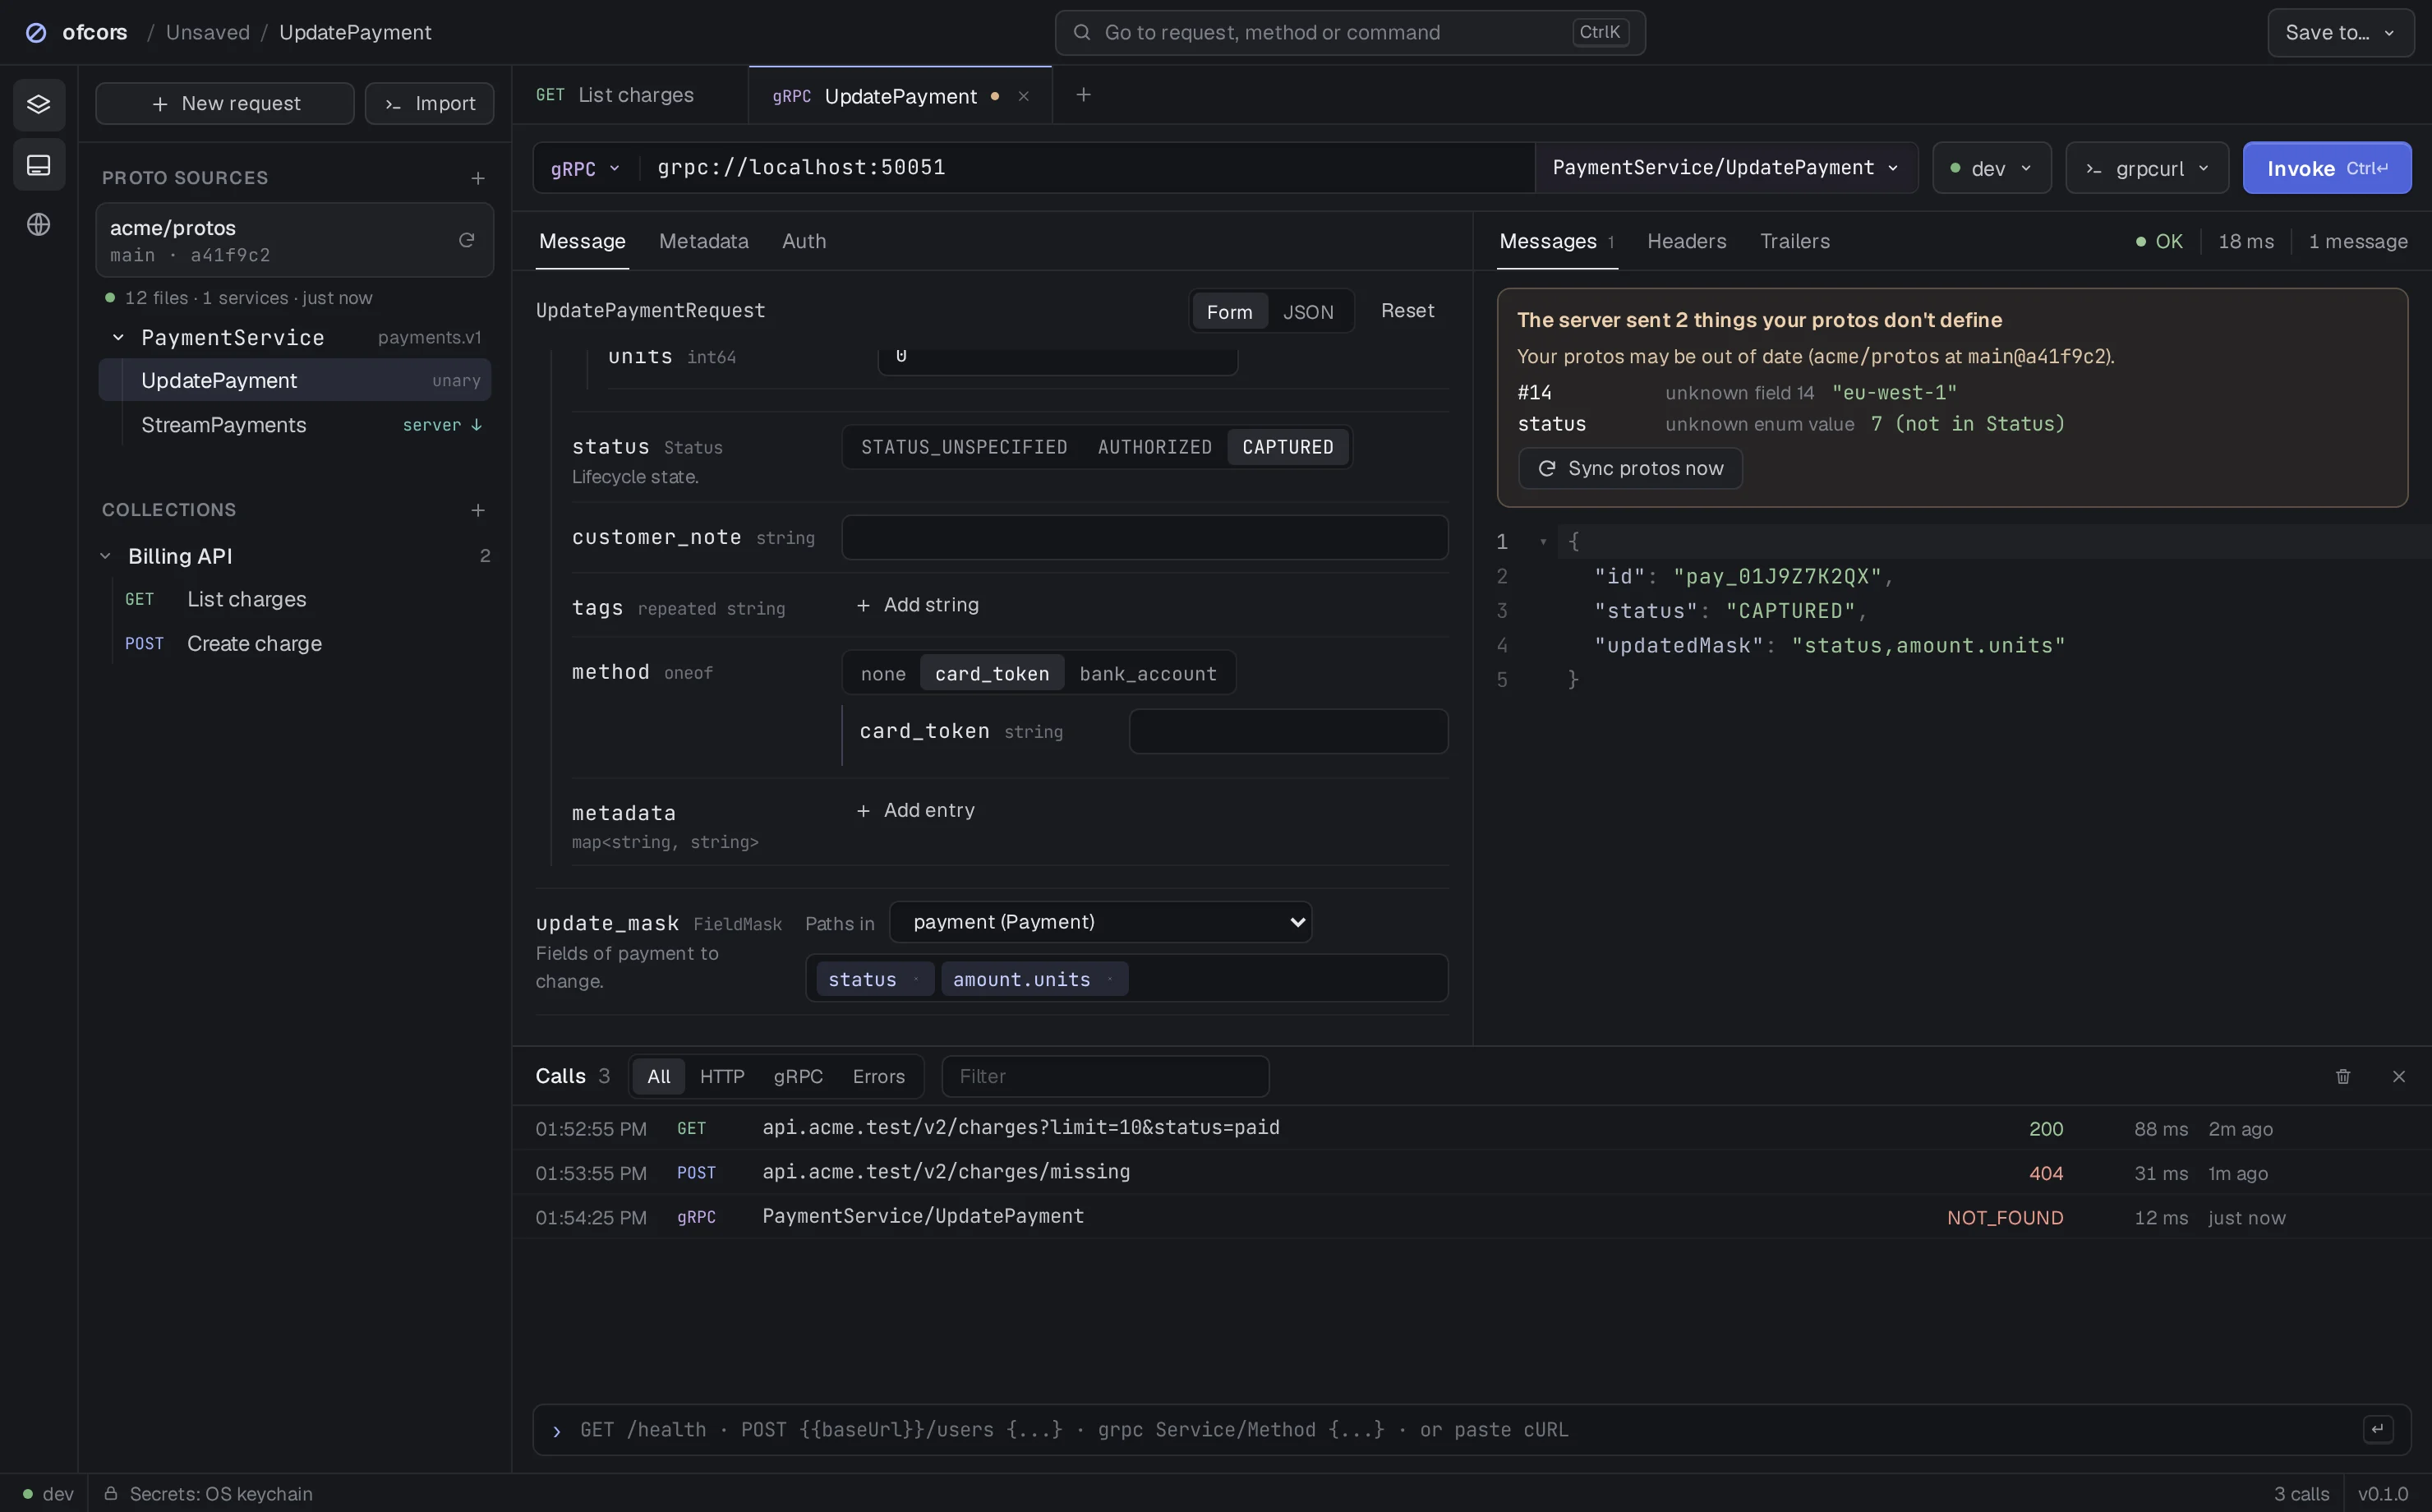This screenshot has width=2432, height=1512.
Task: Open the Message tab
Action: pyautogui.click(x=582, y=242)
